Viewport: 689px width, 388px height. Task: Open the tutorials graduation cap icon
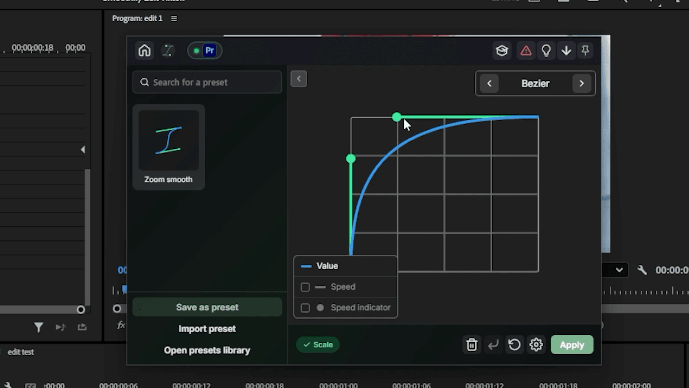[502, 51]
